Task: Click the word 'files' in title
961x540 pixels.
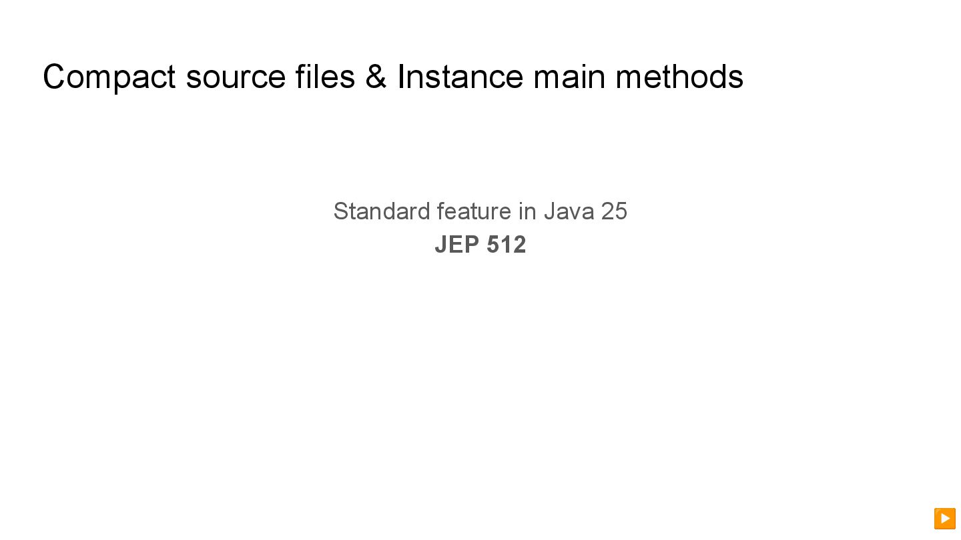Action: 325,77
